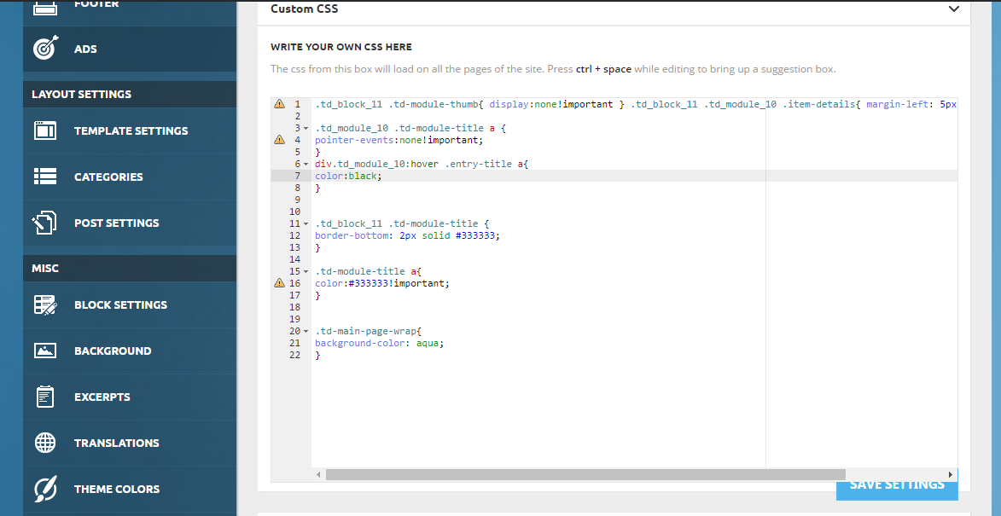Open the Ads target icon
1001x516 pixels.
tap(45, 49)
